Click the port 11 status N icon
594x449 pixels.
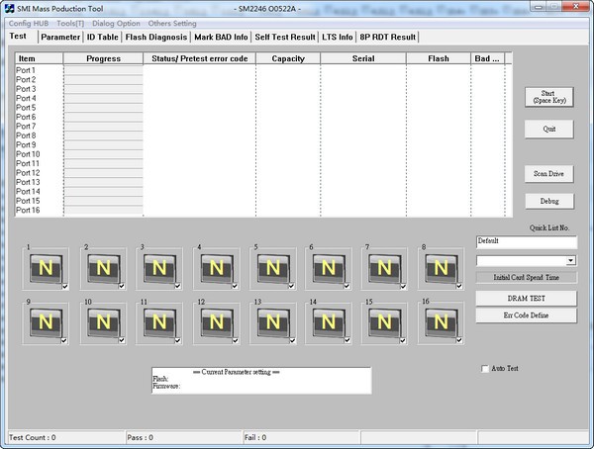click(x=159, y=322)
